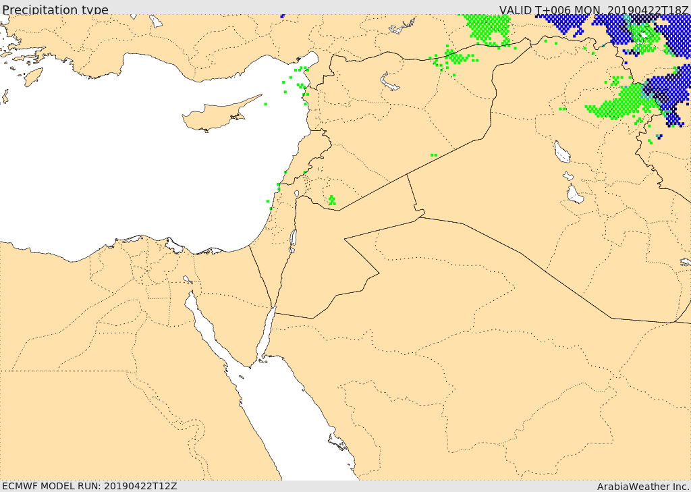Click the "Precipitation type" title text
The image size is (691, 492).
pyautogui.click(x=55, y=9)
